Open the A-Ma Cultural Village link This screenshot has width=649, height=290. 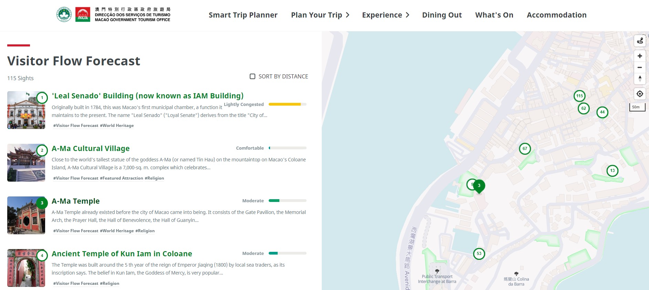91,149
